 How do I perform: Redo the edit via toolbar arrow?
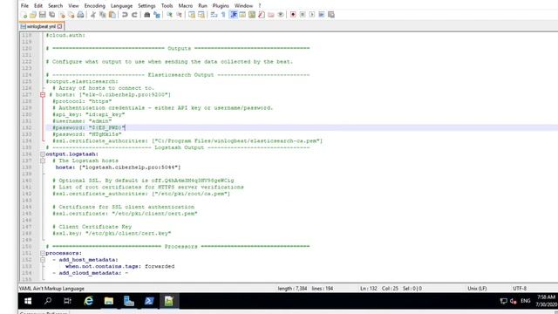(134, 15)
